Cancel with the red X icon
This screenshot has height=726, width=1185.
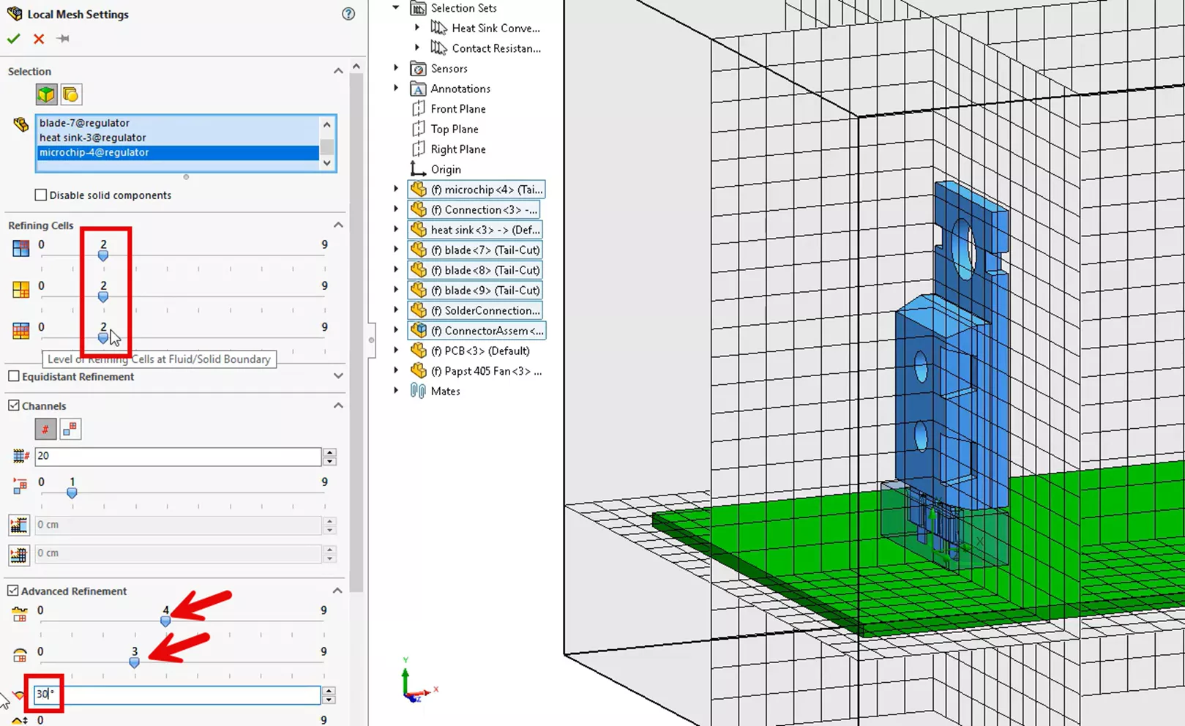pyautogui.click(x=38, y=39)
